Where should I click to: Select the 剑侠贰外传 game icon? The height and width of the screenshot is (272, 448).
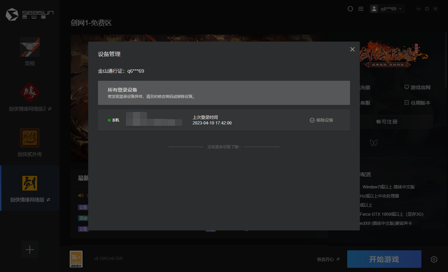tap(30, 138)
